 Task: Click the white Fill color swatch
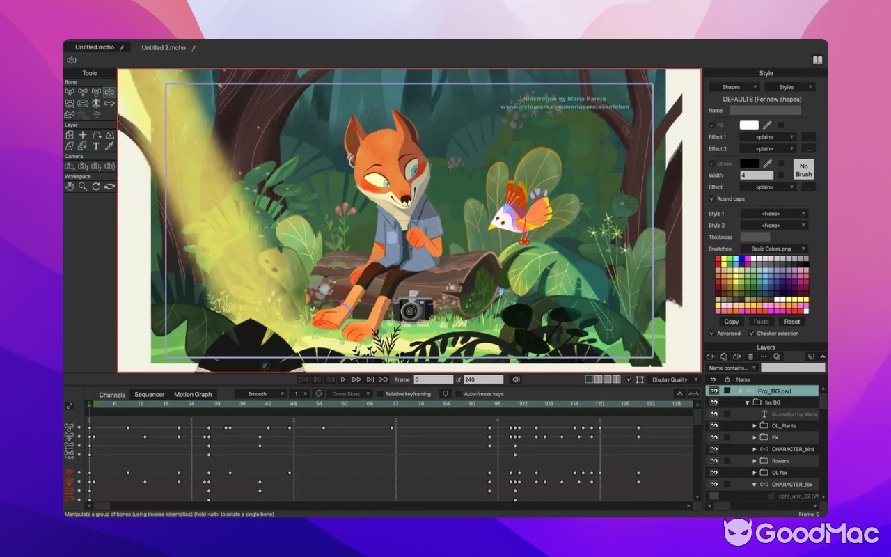749,125
